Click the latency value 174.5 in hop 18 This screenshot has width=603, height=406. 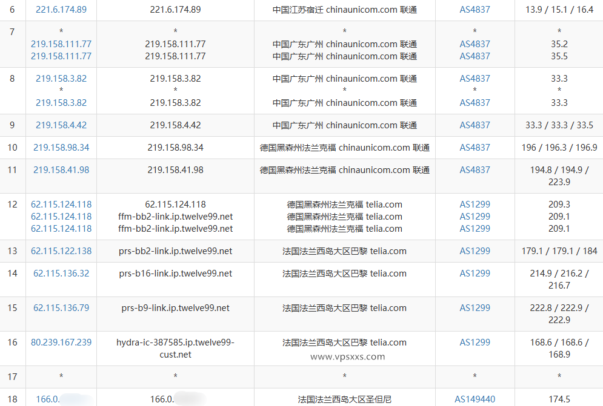pyautogui.click(x=559, y=399)
